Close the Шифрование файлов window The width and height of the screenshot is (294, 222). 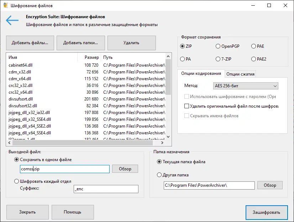coord(285,5)
